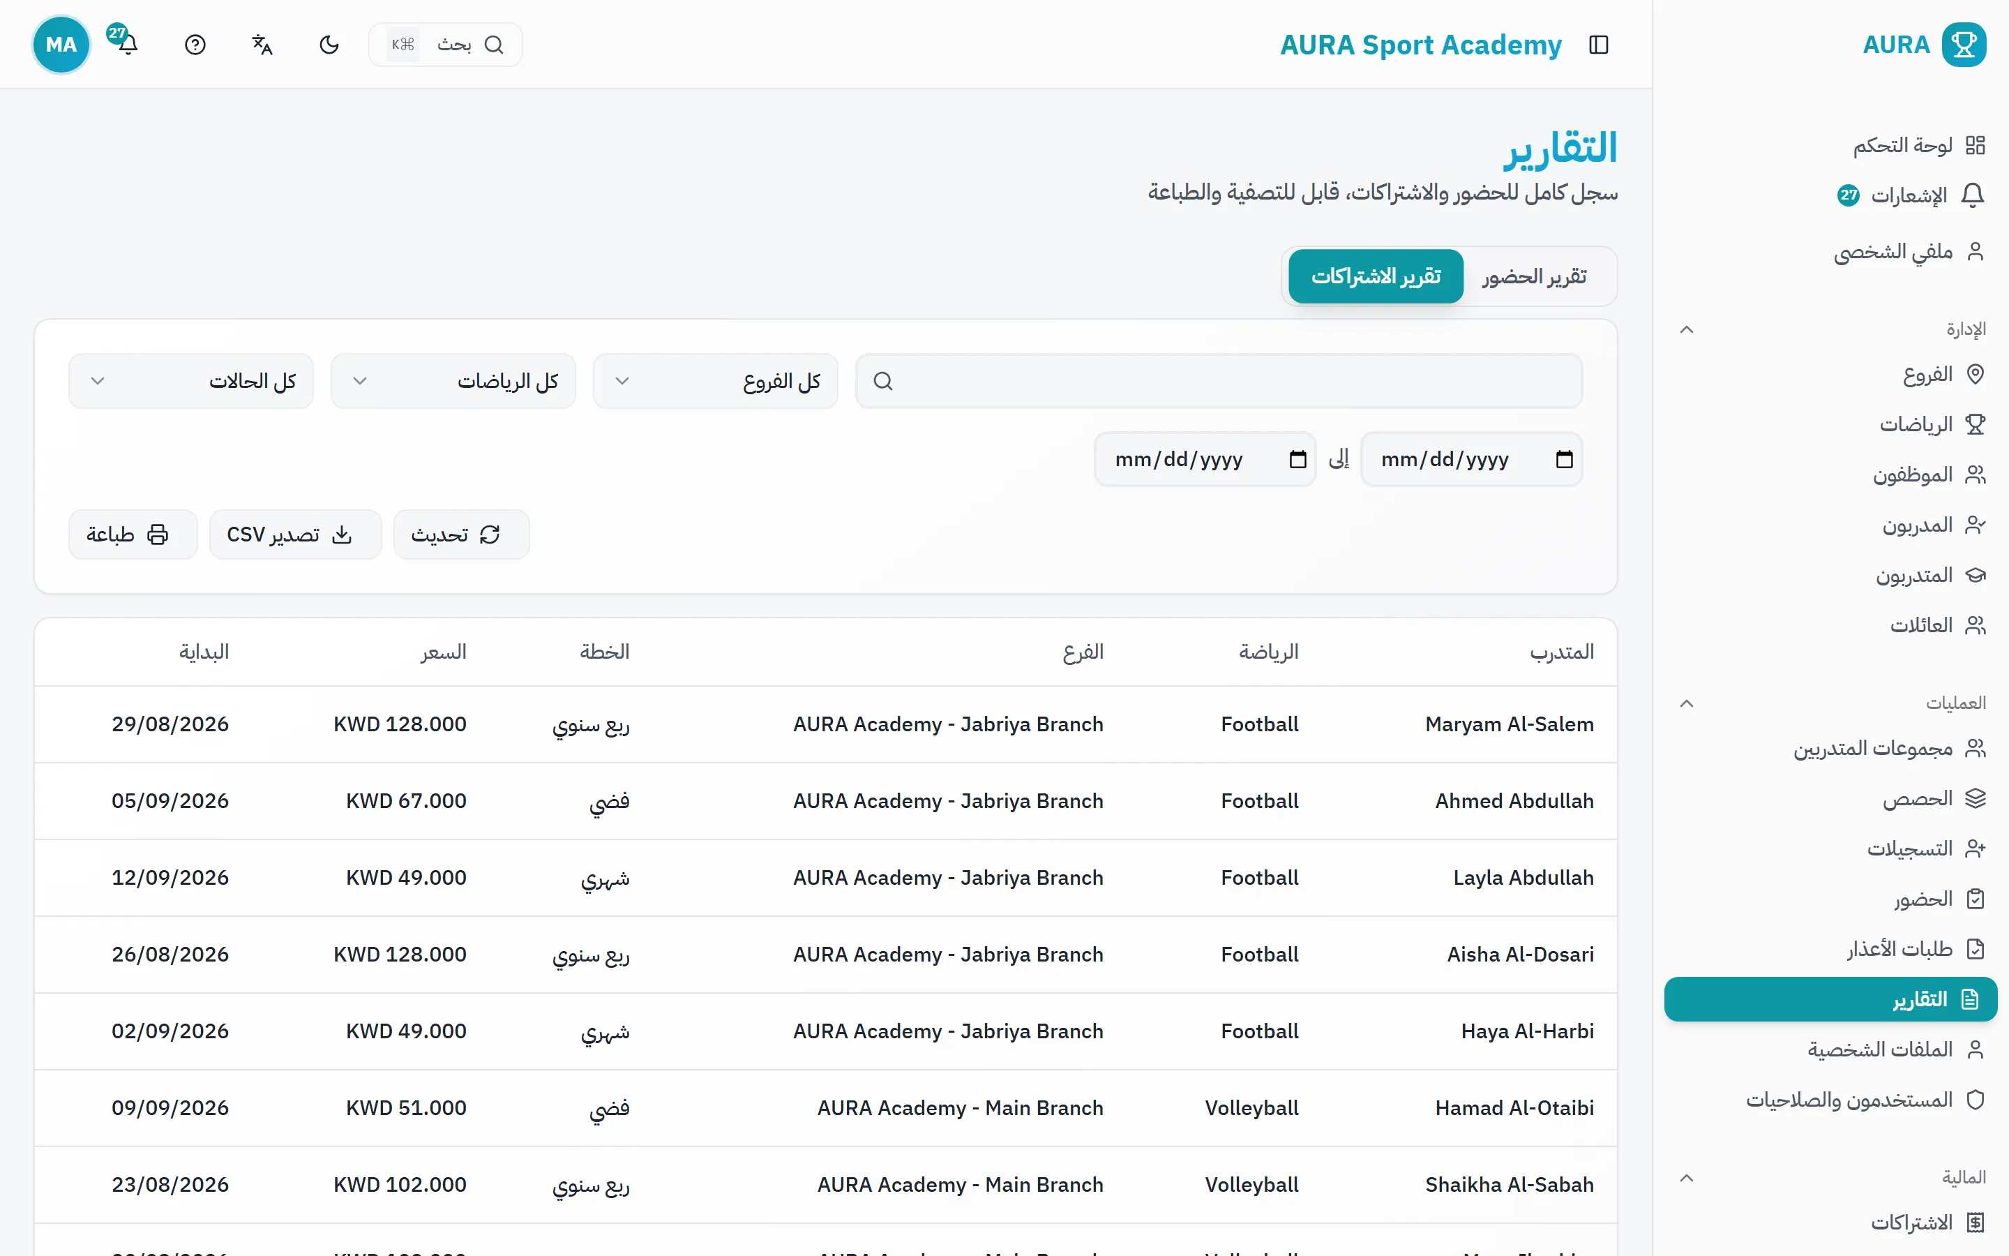Open the calendar picker on the left date field
2009x1256 pixels.
click(1298, 459)
